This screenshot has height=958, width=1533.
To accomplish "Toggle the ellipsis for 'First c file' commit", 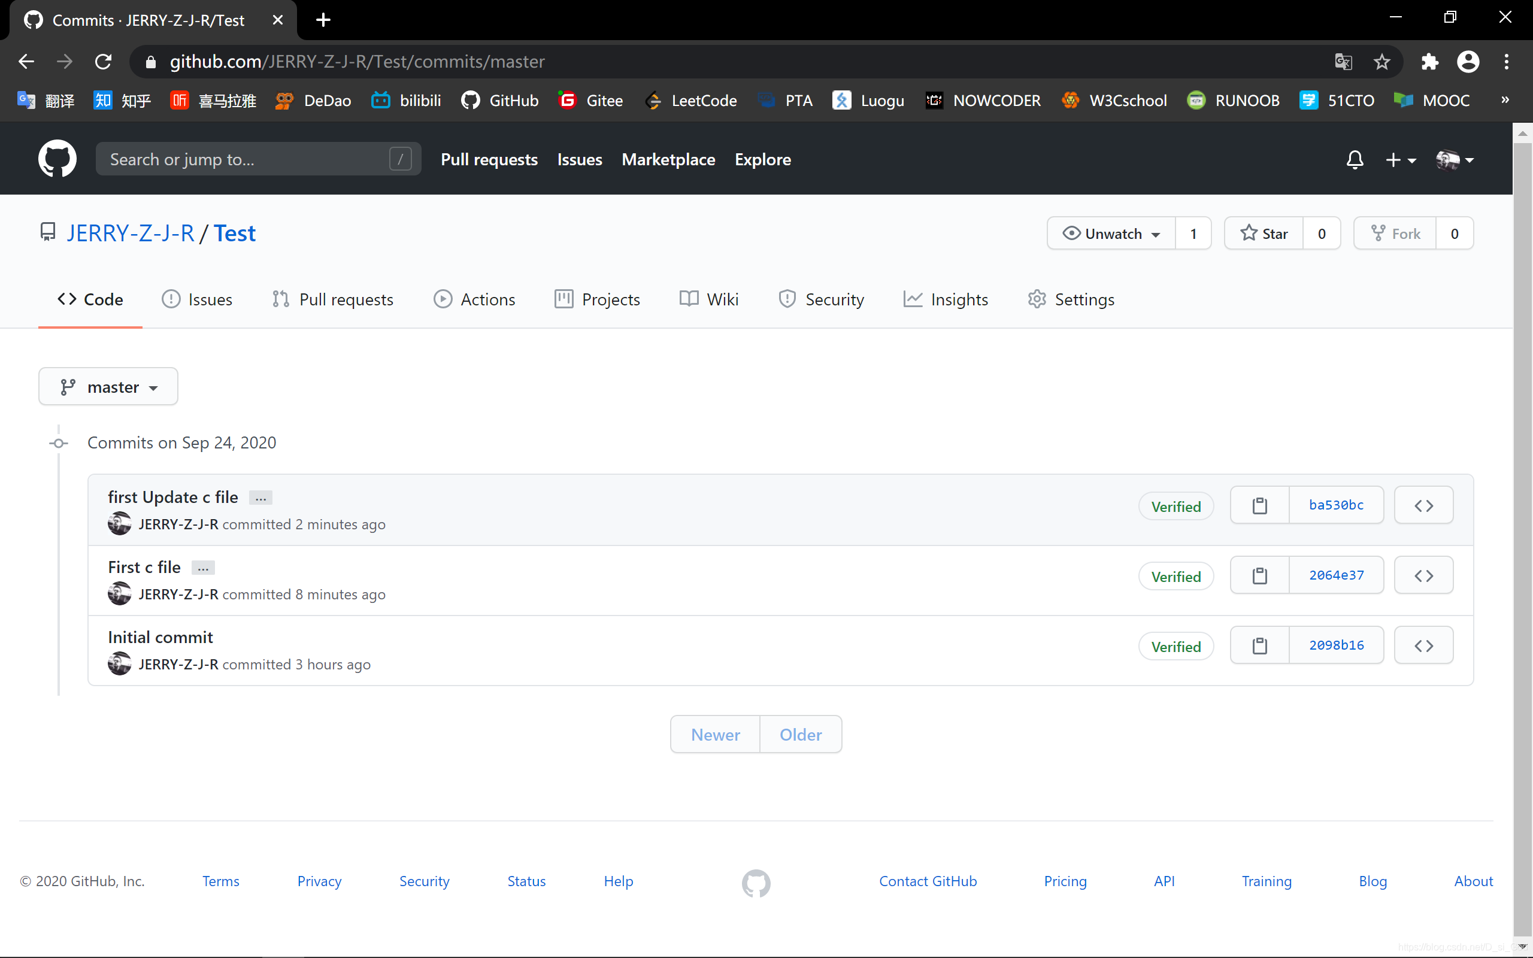I will (203, 568).
